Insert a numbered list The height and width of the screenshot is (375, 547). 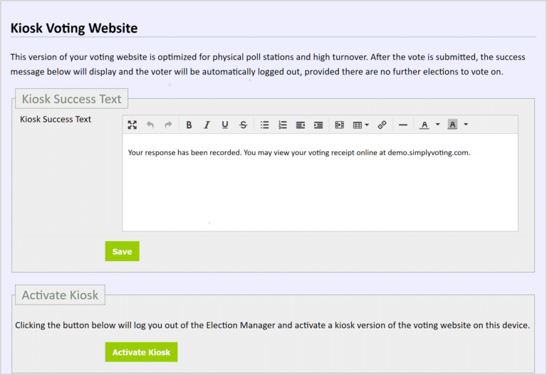click(283, 125)
